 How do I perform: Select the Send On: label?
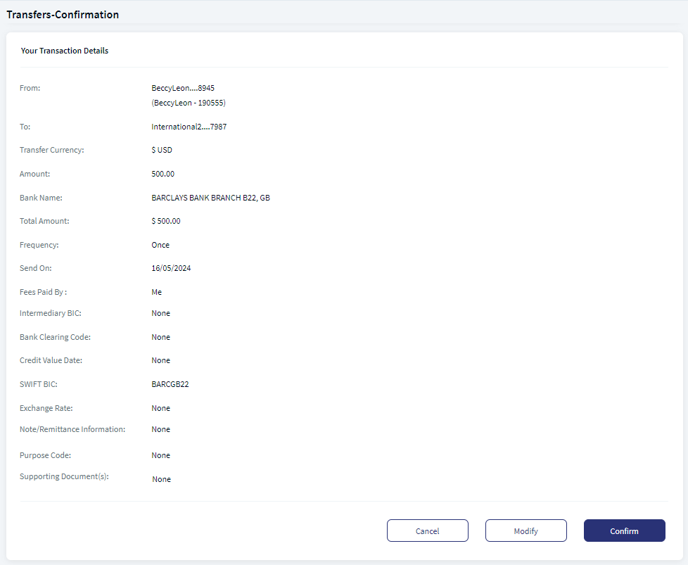[x=36, y=268]
